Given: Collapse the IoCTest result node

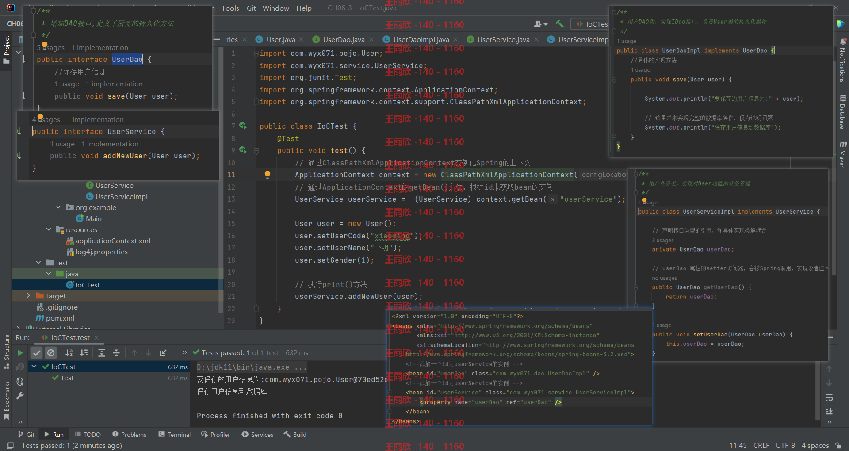Looking at the screenshot, I should (x=34, y=367).
